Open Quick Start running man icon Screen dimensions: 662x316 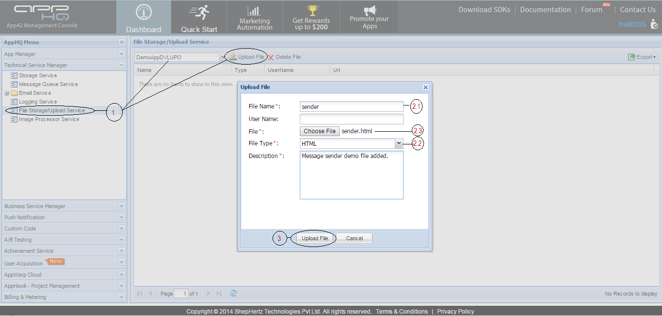(199, 12)
